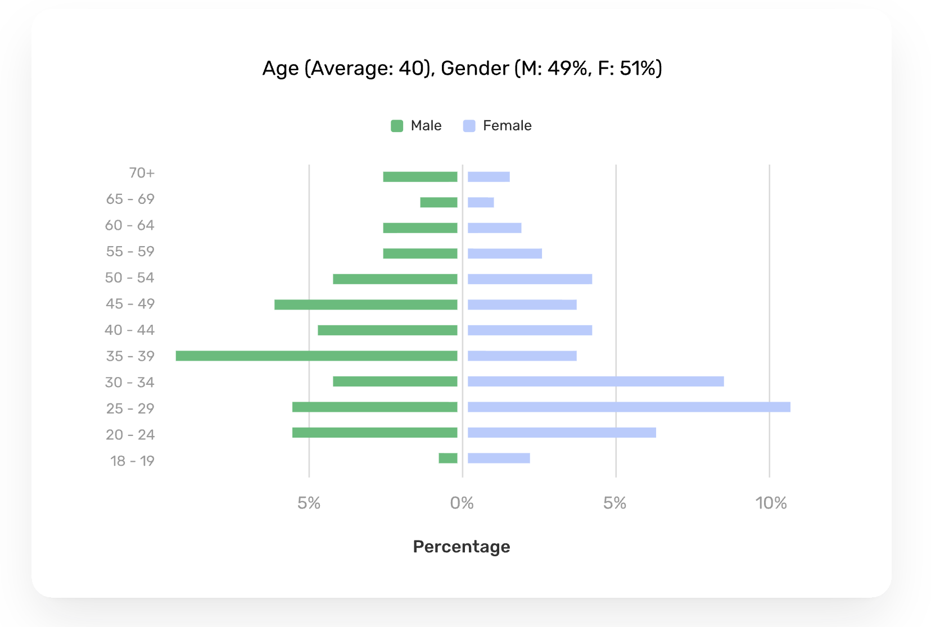Click the chart title showing Average: 40

tap(462, 69)
